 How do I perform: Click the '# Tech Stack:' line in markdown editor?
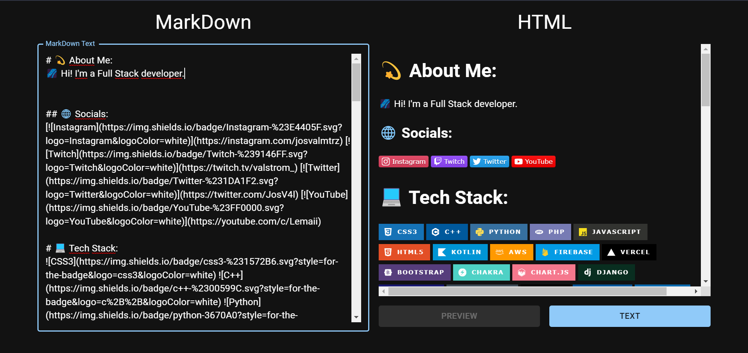click(x=82, y=248)
